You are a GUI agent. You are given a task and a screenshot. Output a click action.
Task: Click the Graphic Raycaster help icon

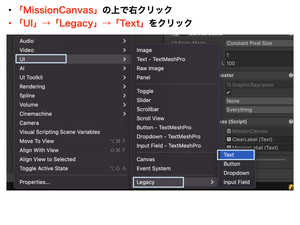coord(291,75)
